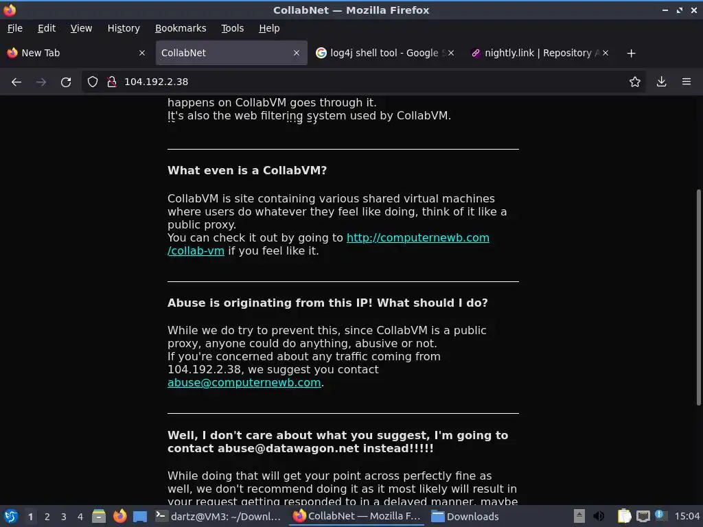Switch to workspace 4
Viewport: 703px width, 527px height.
point(80,517)
